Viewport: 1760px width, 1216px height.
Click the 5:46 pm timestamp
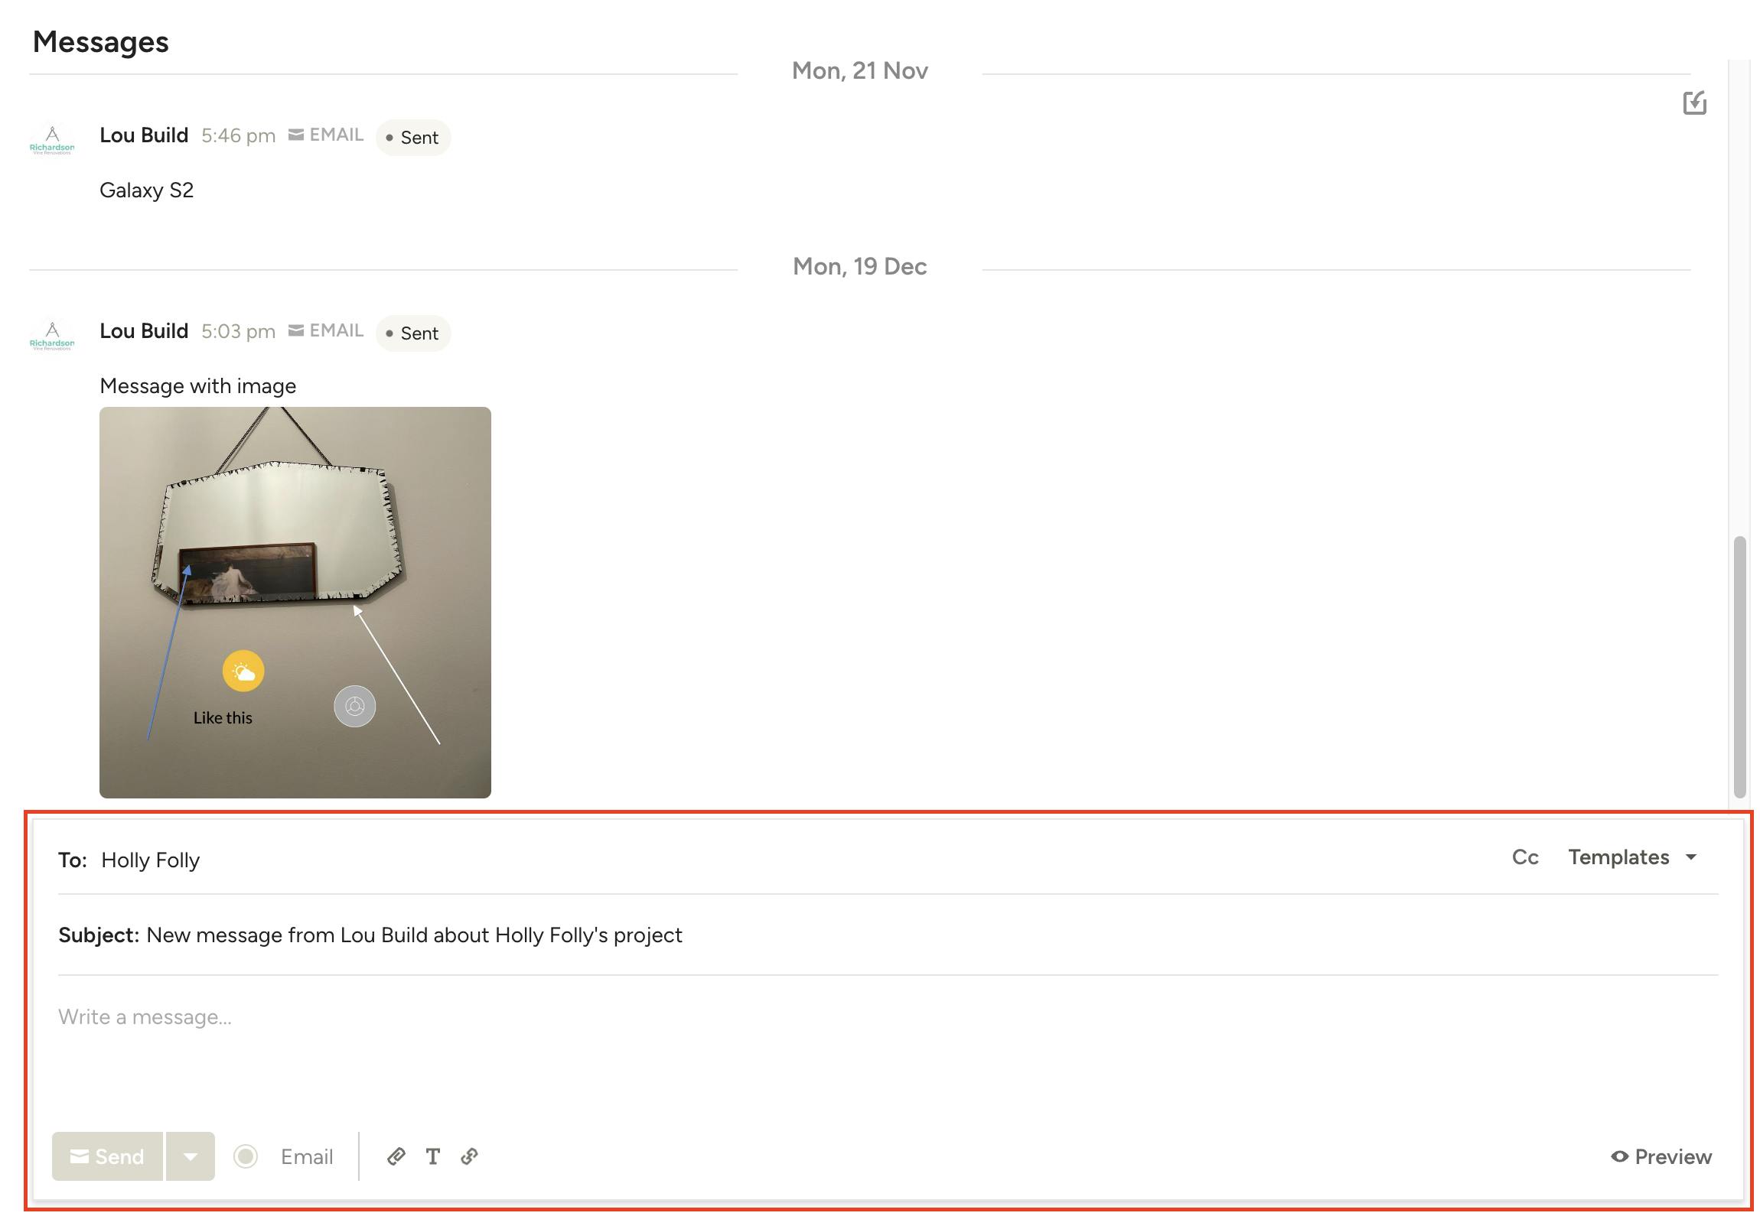point(238,135)
